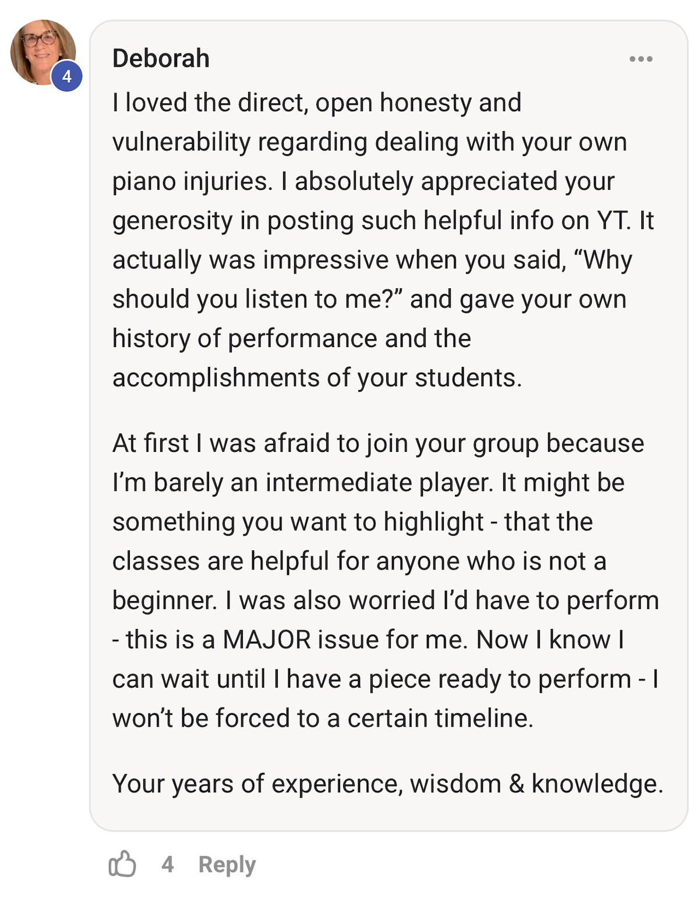Click the phrase "accomplishments of your students"
The height and width of the screenshot is (905, 699).
click(x=317, y=378)
